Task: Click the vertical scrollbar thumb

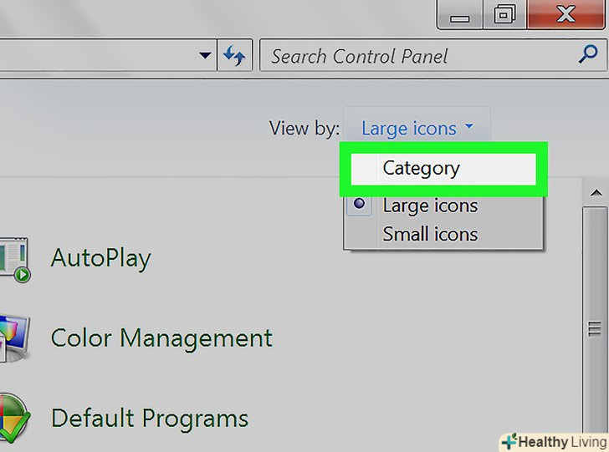Action: (596, 328)
